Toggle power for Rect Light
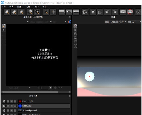 click(4, 106)
